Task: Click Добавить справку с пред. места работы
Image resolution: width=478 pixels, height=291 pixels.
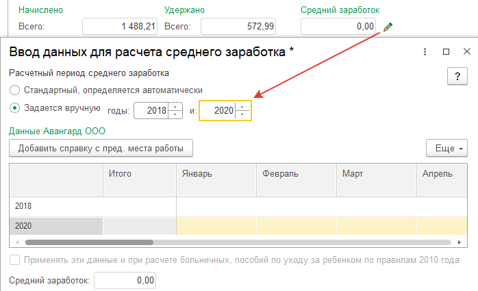Action: [x=101, y=148]
